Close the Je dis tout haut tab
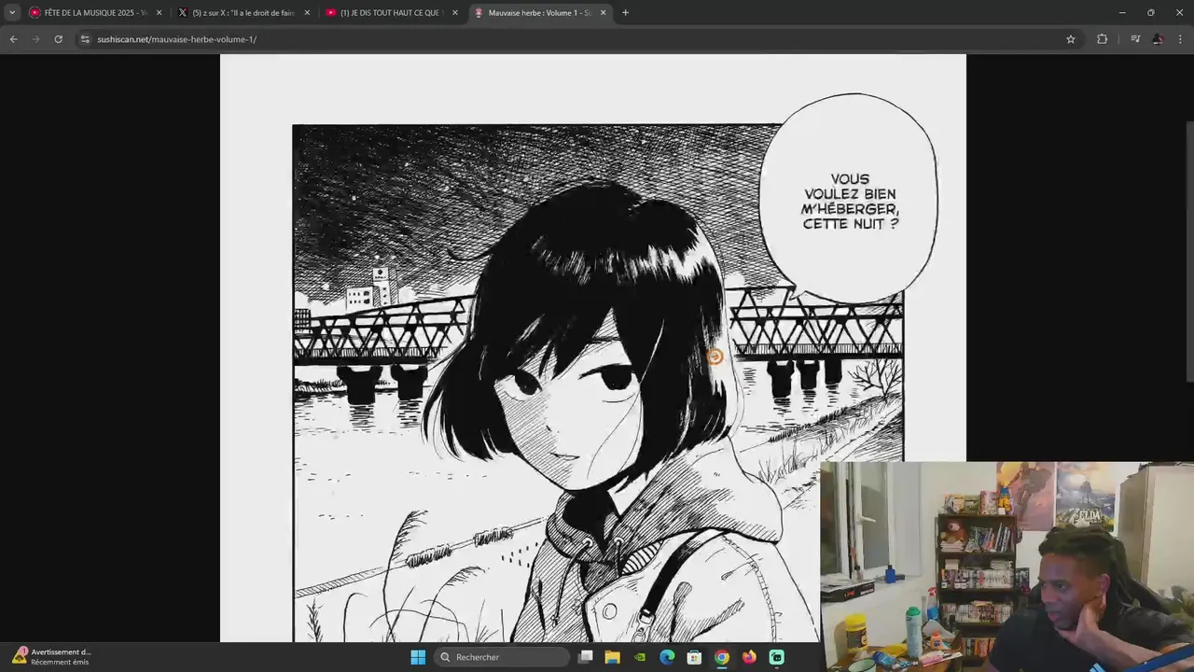 tap(455, 13)
